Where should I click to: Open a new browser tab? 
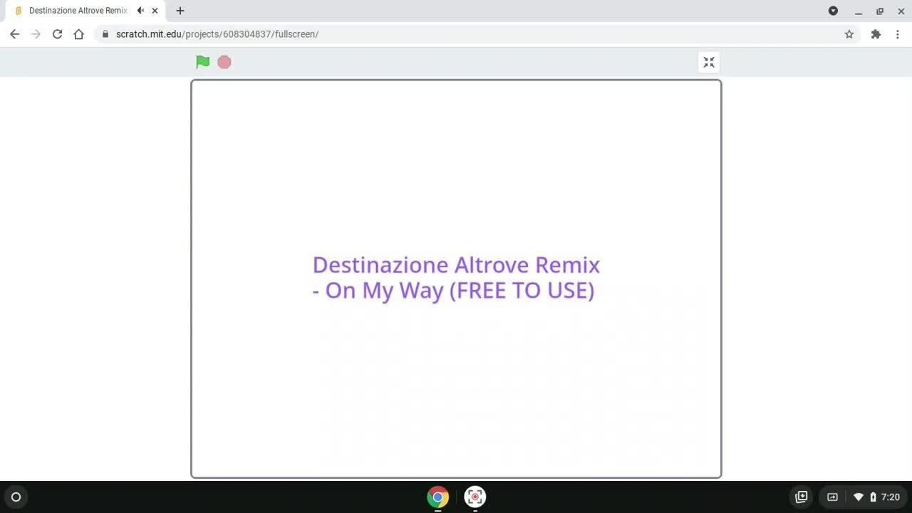[x=180, y=11]
